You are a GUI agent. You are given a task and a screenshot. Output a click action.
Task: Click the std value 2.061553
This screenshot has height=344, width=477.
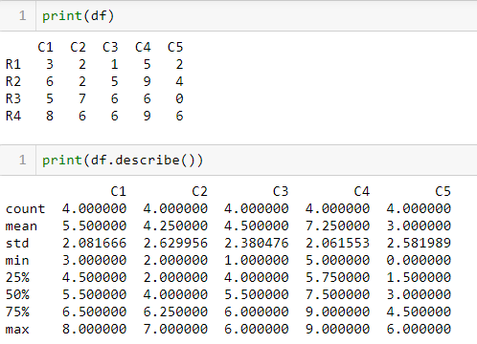337,244
